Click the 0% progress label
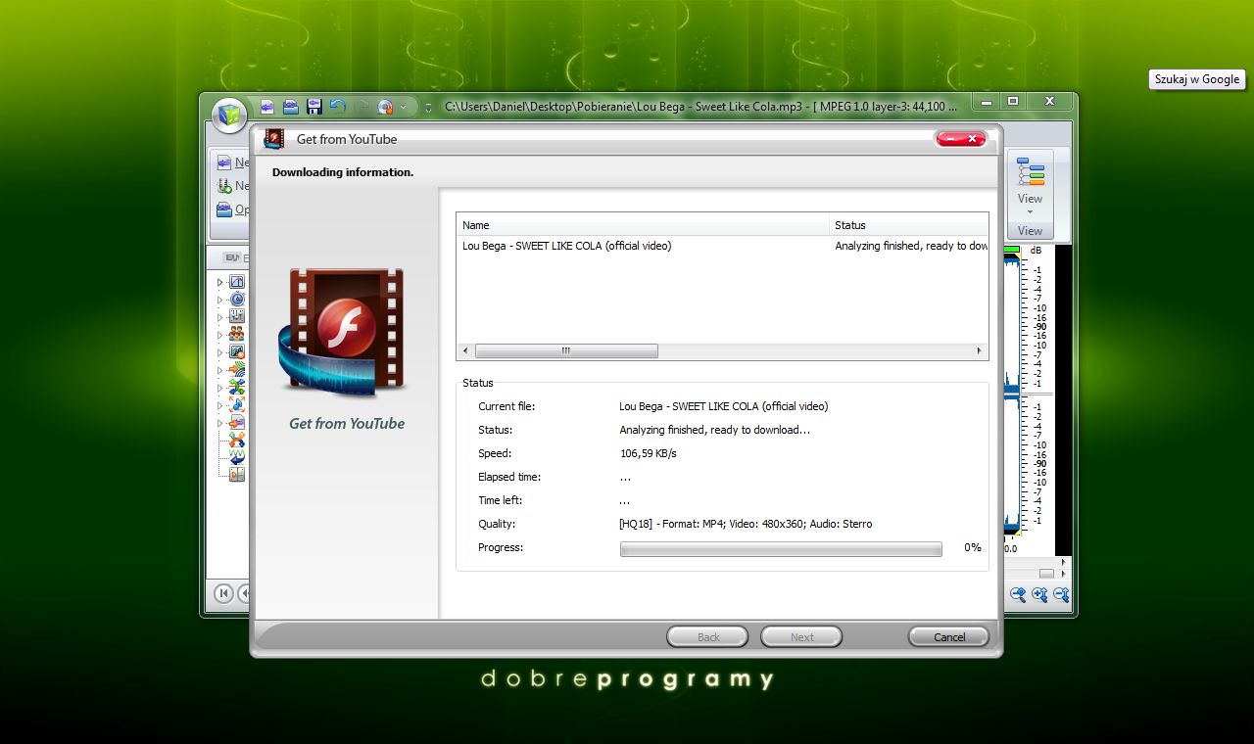The image size is (1254, 744). 973,547
